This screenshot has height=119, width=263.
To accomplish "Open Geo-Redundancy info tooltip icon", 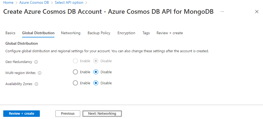I will (36, 62).
